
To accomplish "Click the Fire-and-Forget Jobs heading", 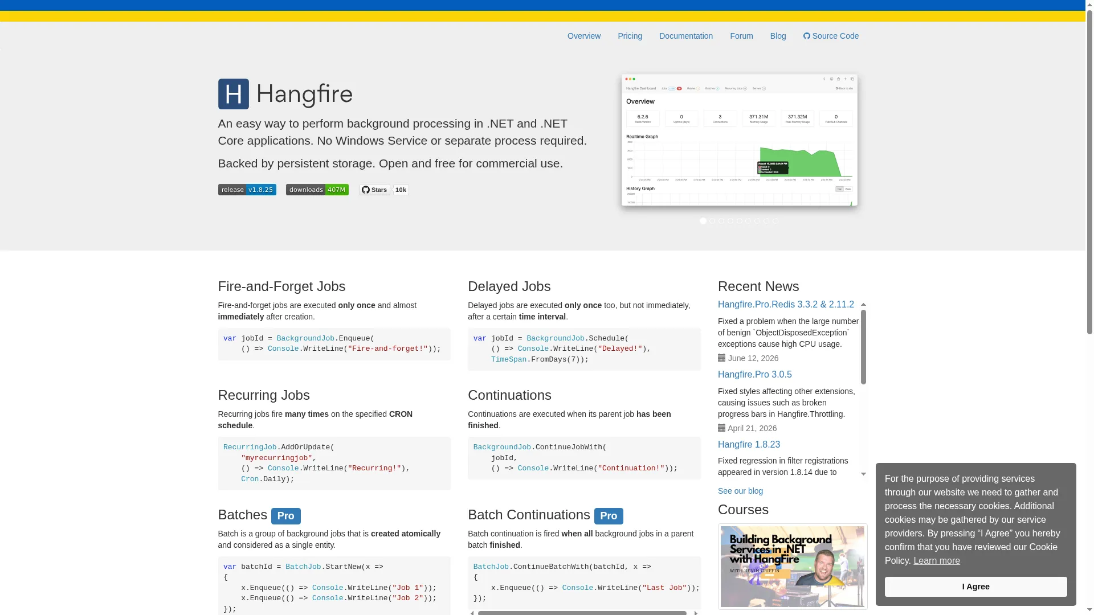I will tap(281, 286).
